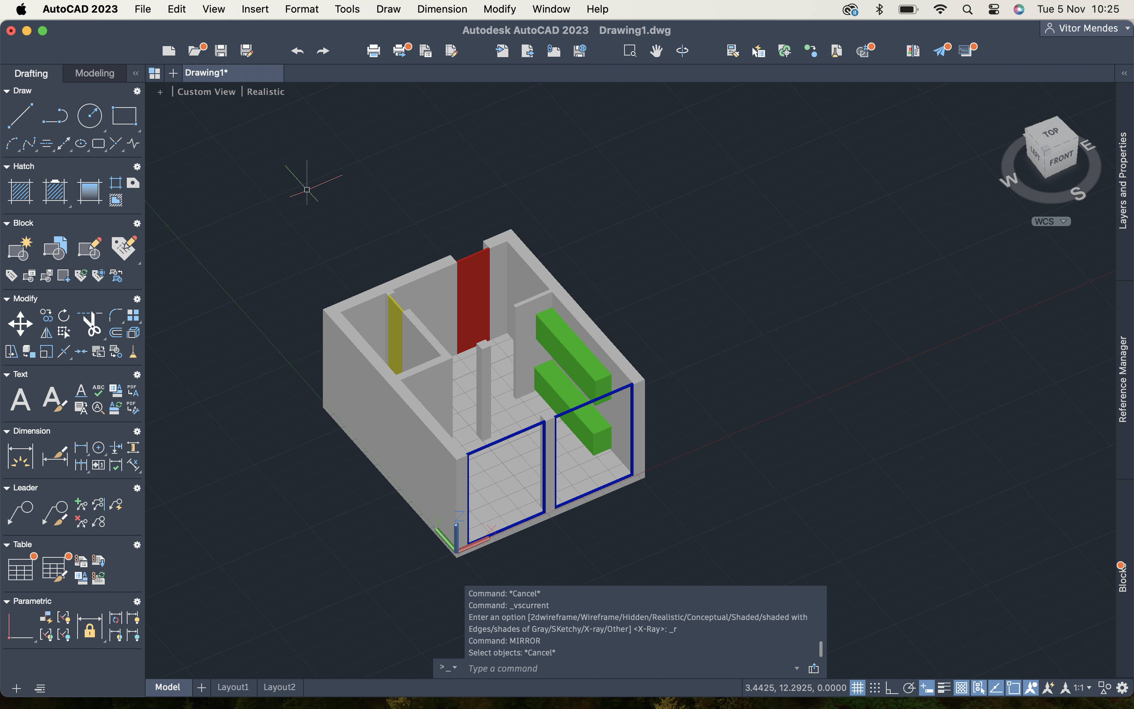The width and height of the screenshot is (1134, 709).
Task: Toggle snap mode dots in status bar
Action: coord(875,687)
